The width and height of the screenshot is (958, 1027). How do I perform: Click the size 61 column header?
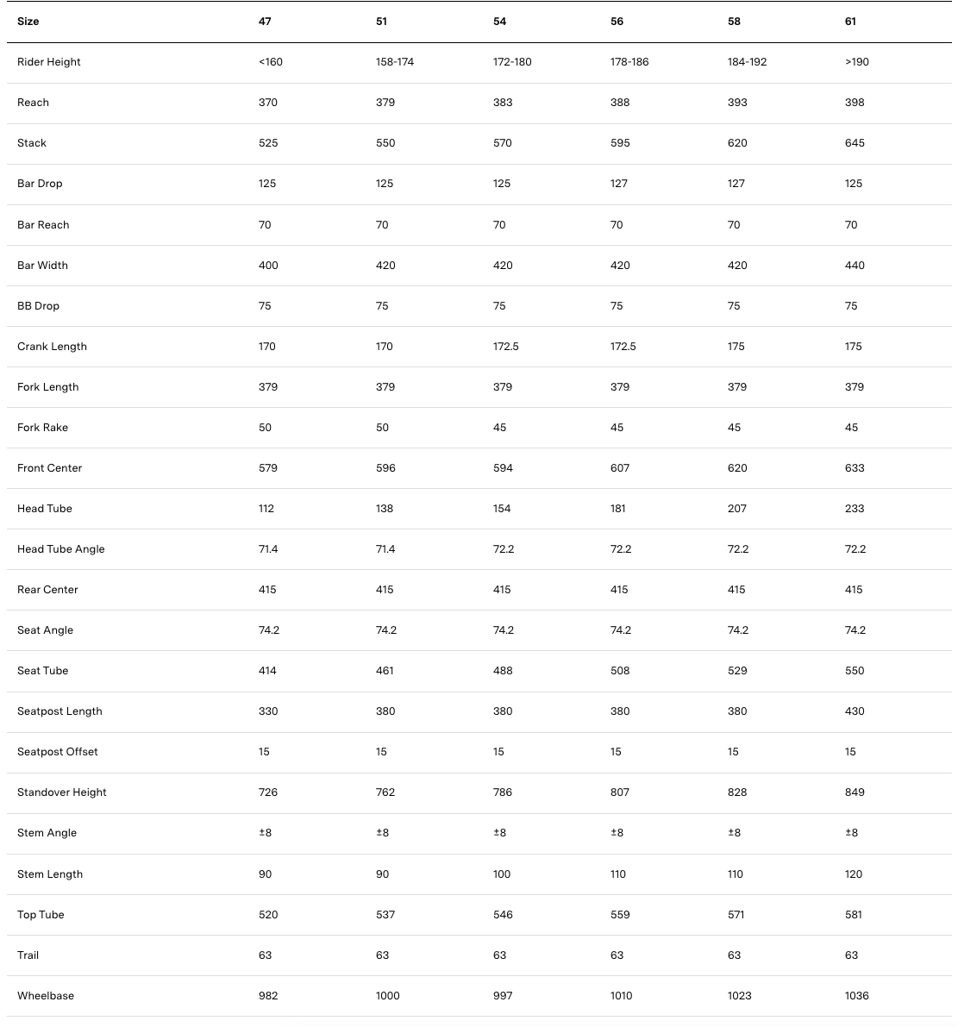click(851, 22)
